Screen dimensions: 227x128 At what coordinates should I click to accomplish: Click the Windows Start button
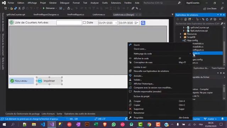4,124
